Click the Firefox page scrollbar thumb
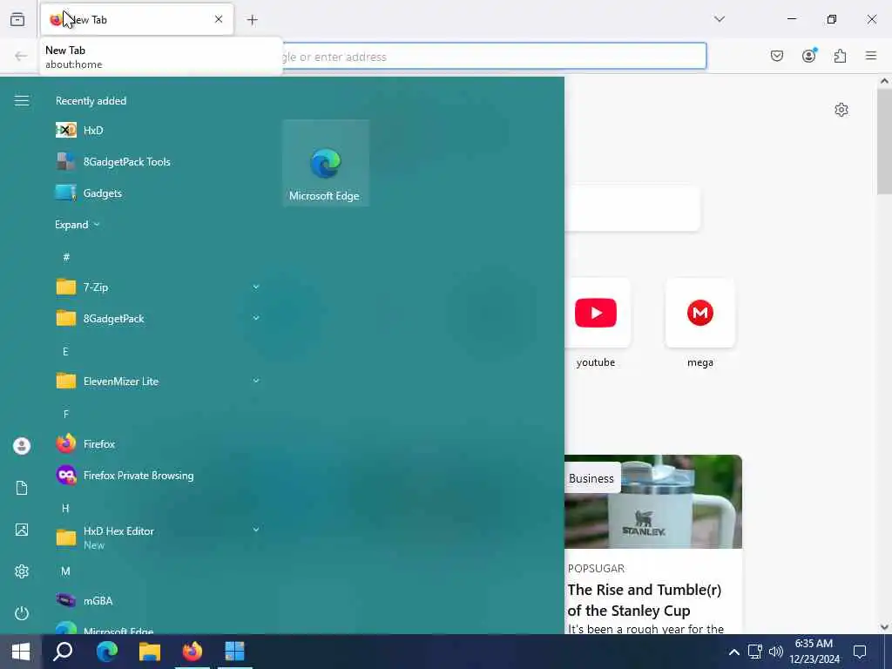 [x=884, y=140]
